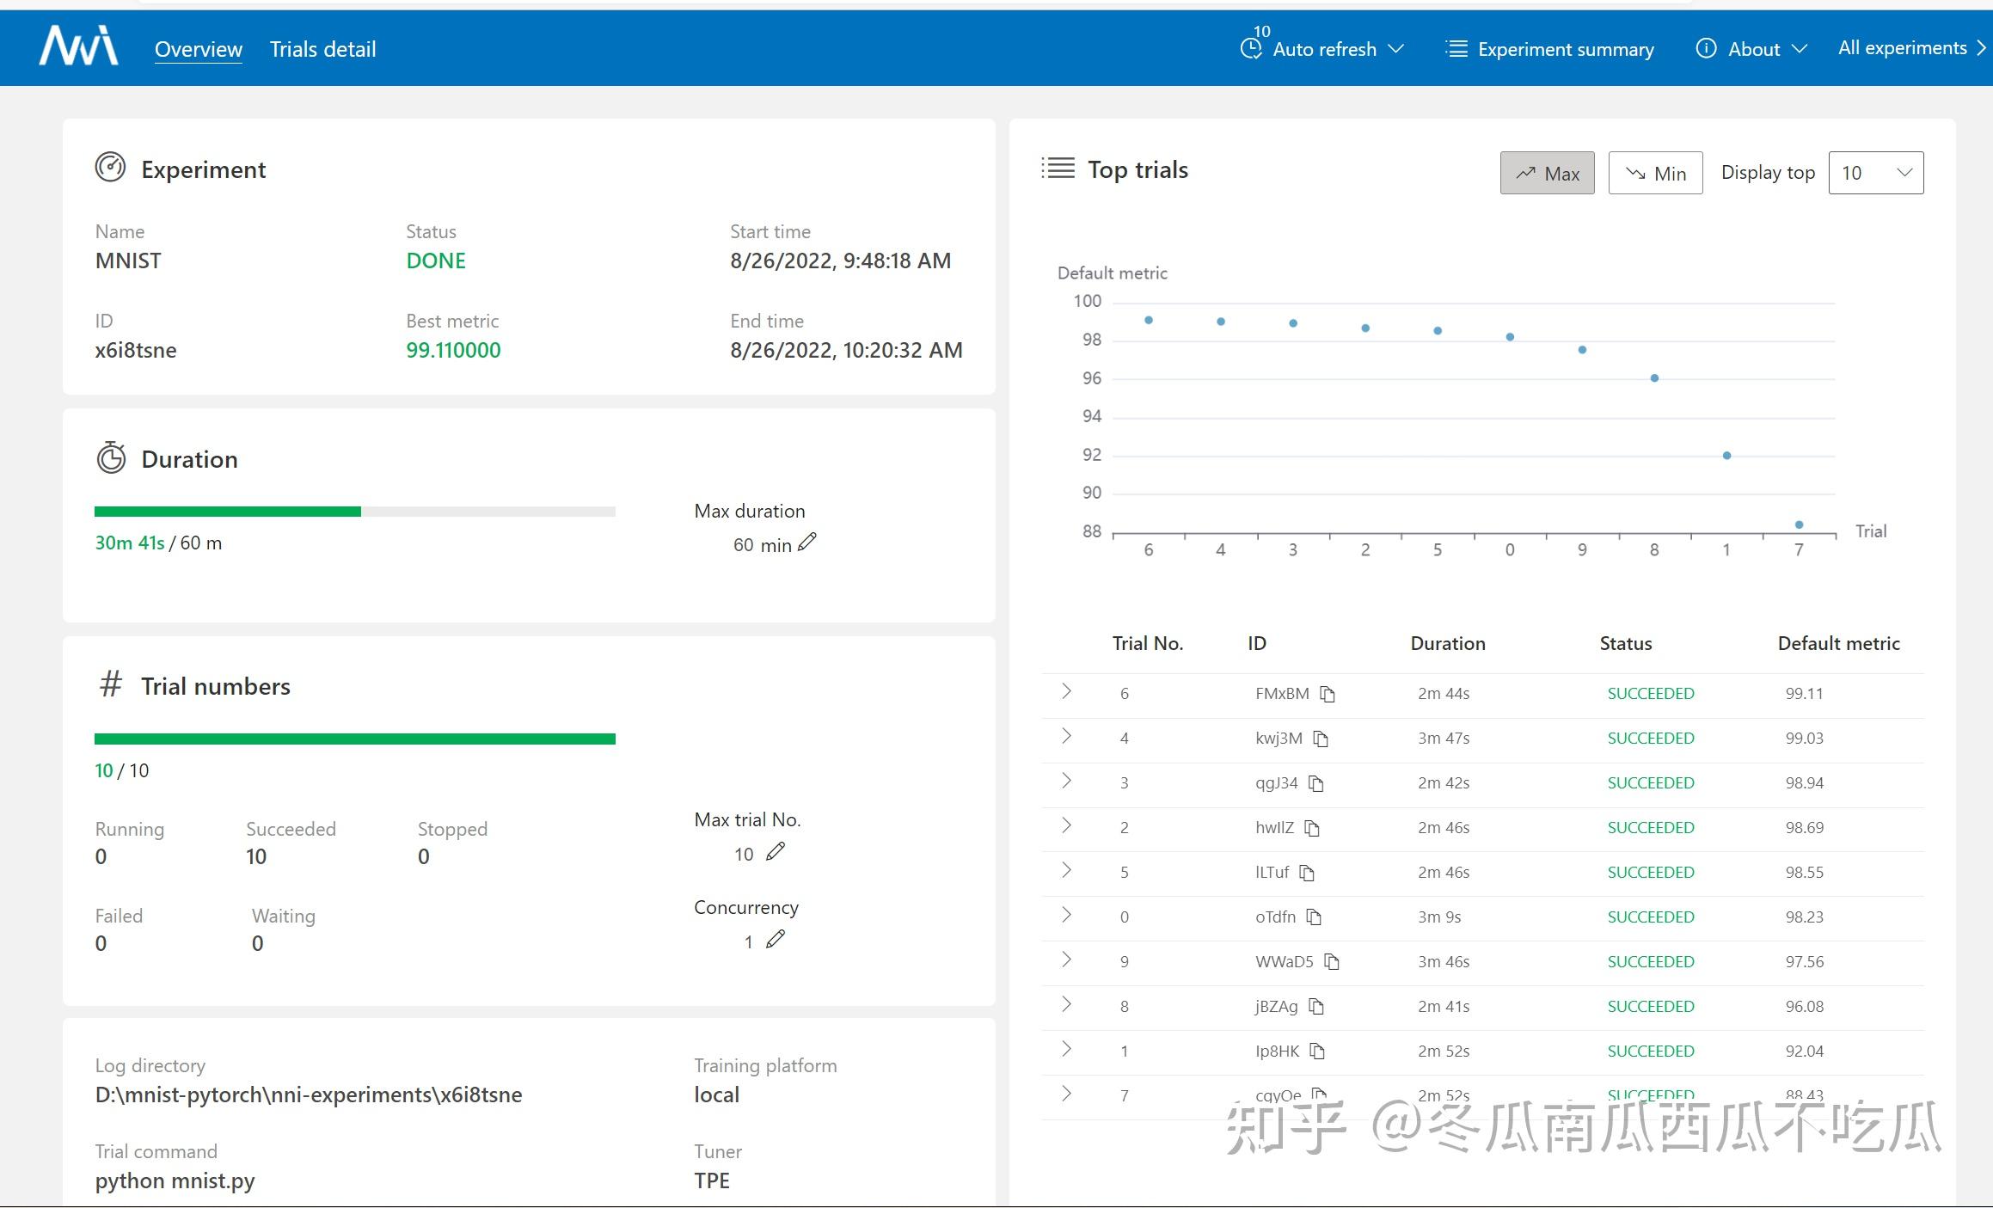The image size is (1993, 1208).
Task: Toggle Max sorting for top trials
Action: (x=1547, y=172)
